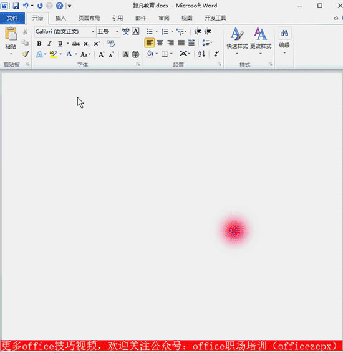Toggle Superscript formatting
The height and width of the screenshot is (353, 343).
(97, 43)
